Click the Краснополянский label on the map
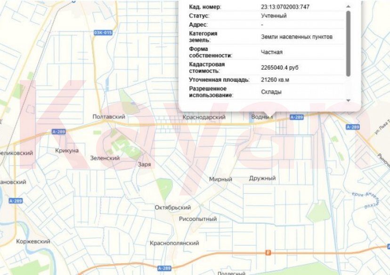 [175, 242]
